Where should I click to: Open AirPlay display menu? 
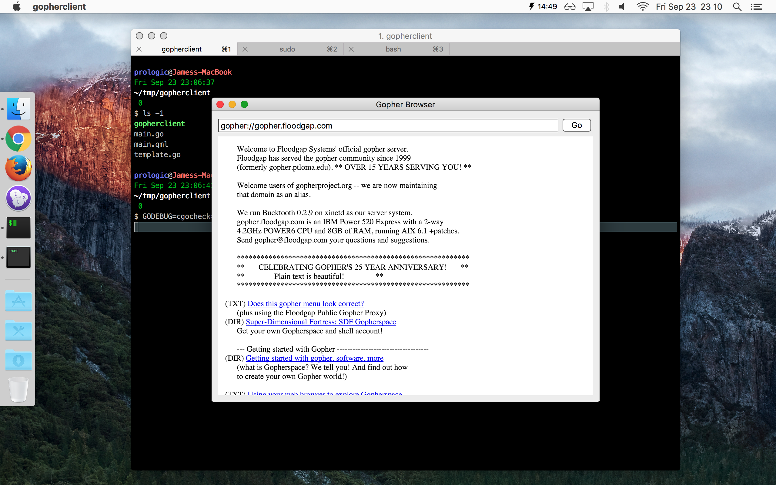click(588, 7)
